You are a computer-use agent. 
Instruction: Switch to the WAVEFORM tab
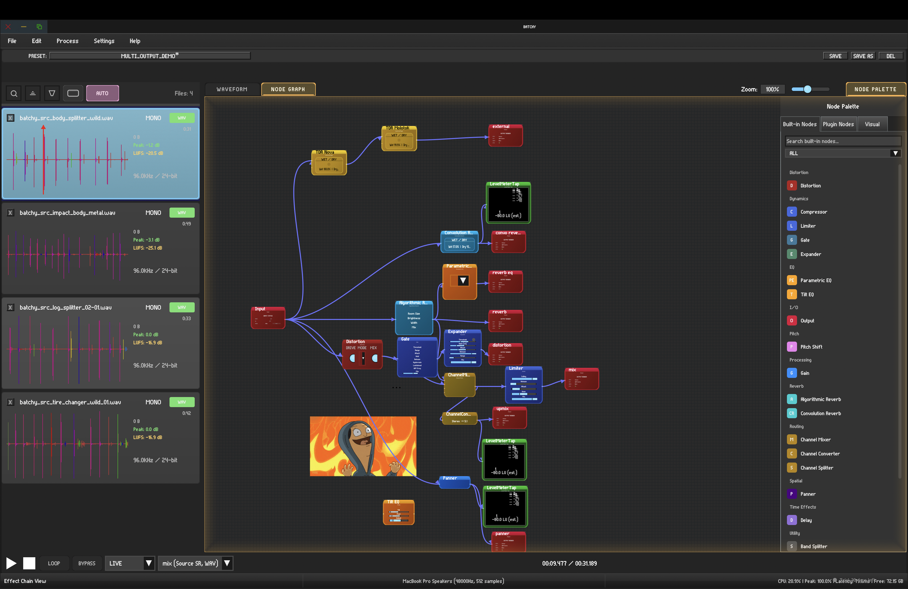(x=232, y=89)
